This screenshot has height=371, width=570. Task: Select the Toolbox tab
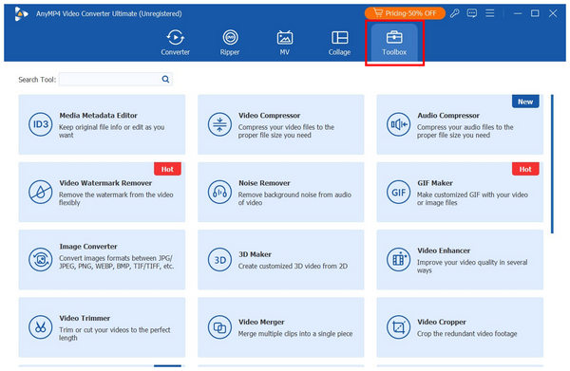[x=394, y=43]
